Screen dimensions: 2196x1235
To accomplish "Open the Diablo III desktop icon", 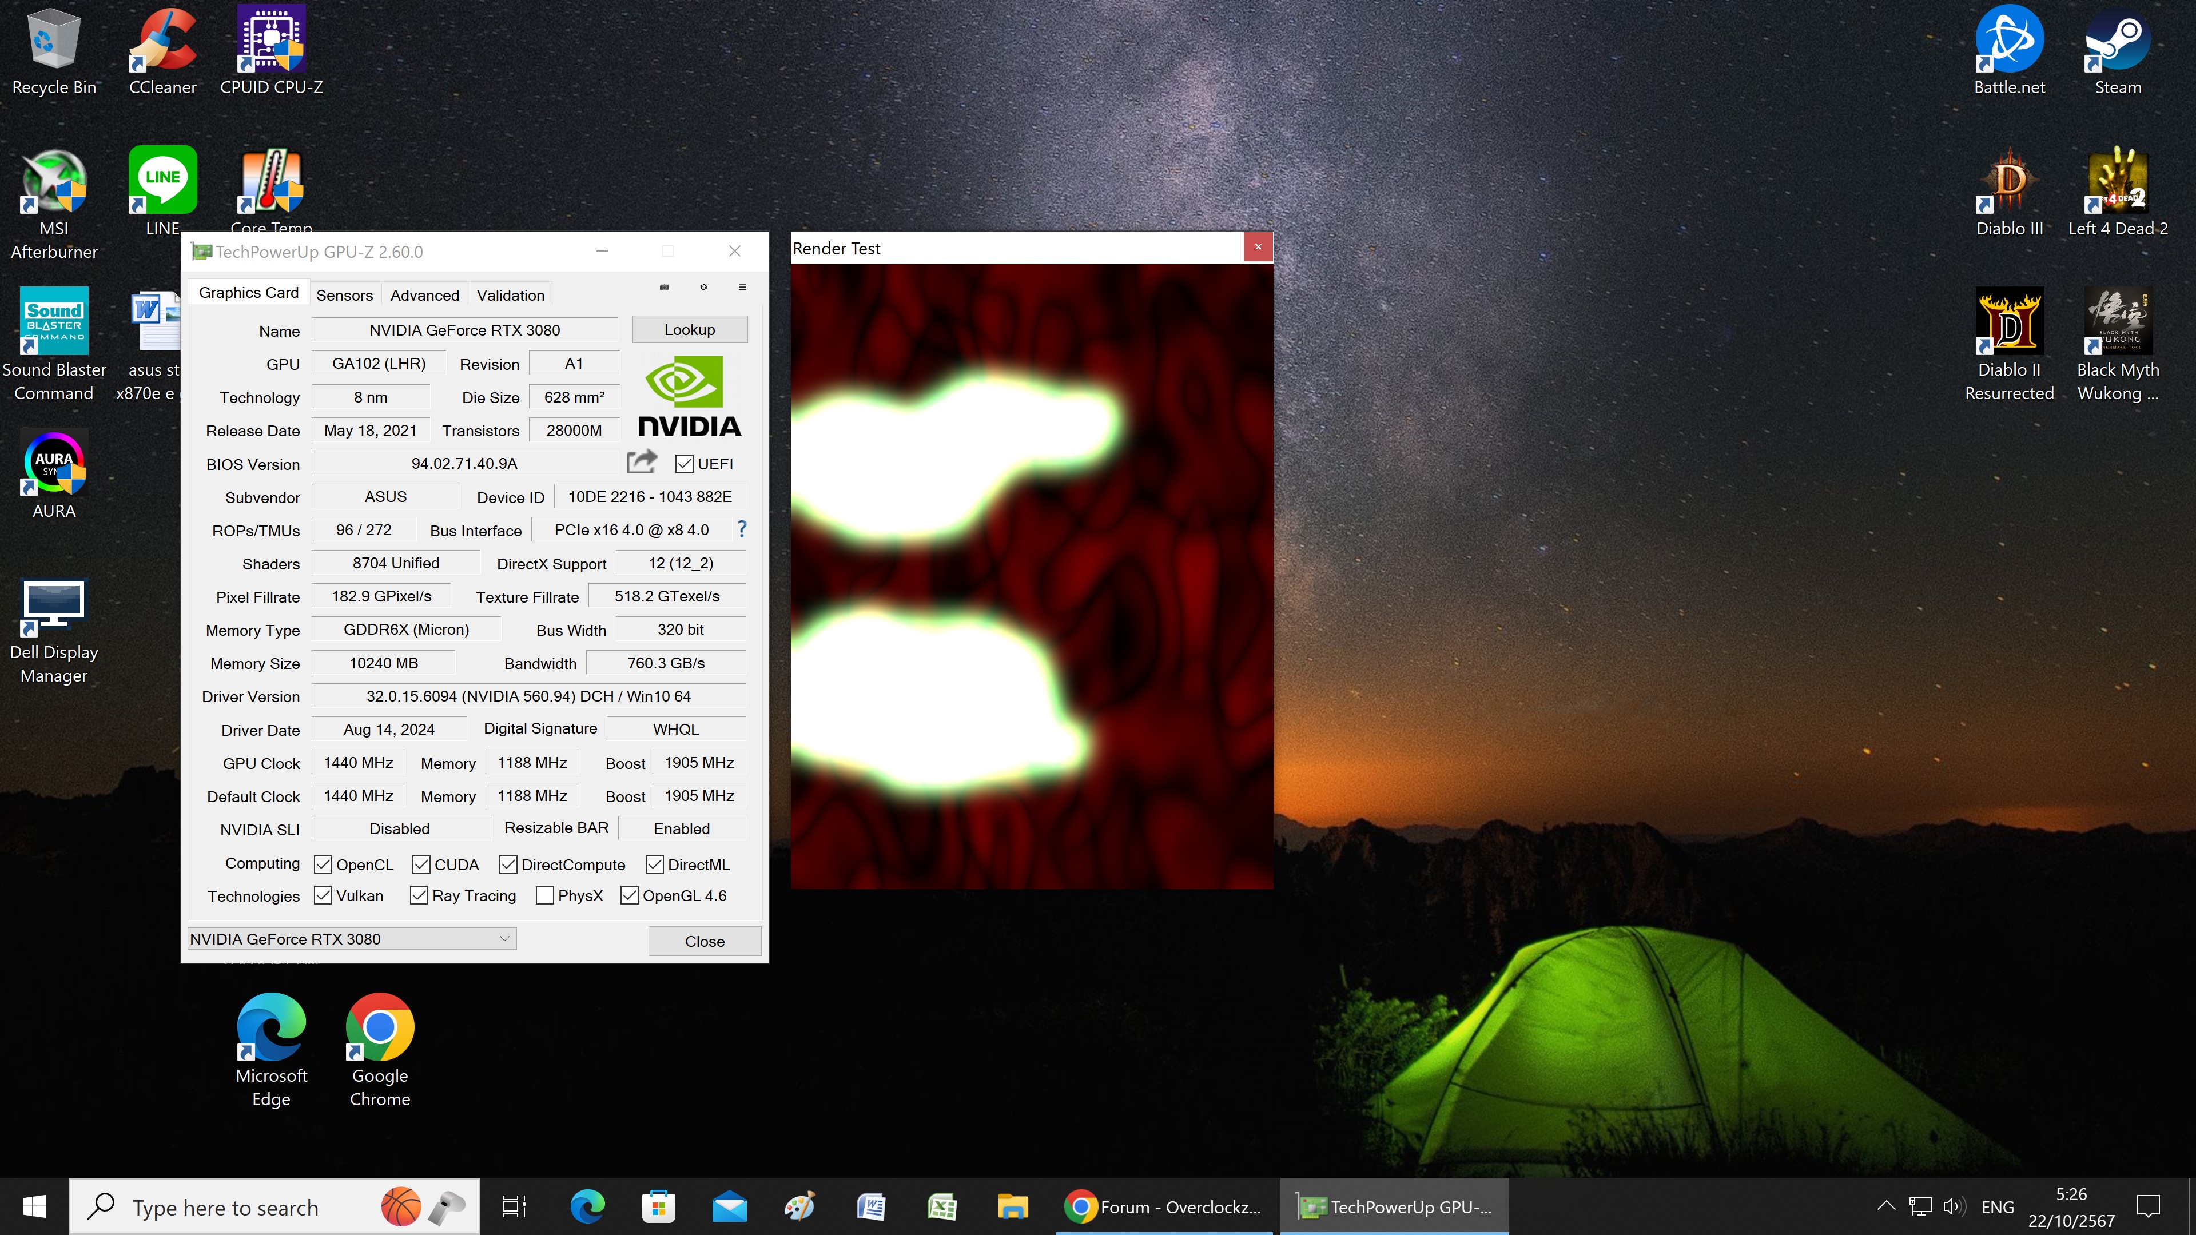I will [x=2010, y=193].
